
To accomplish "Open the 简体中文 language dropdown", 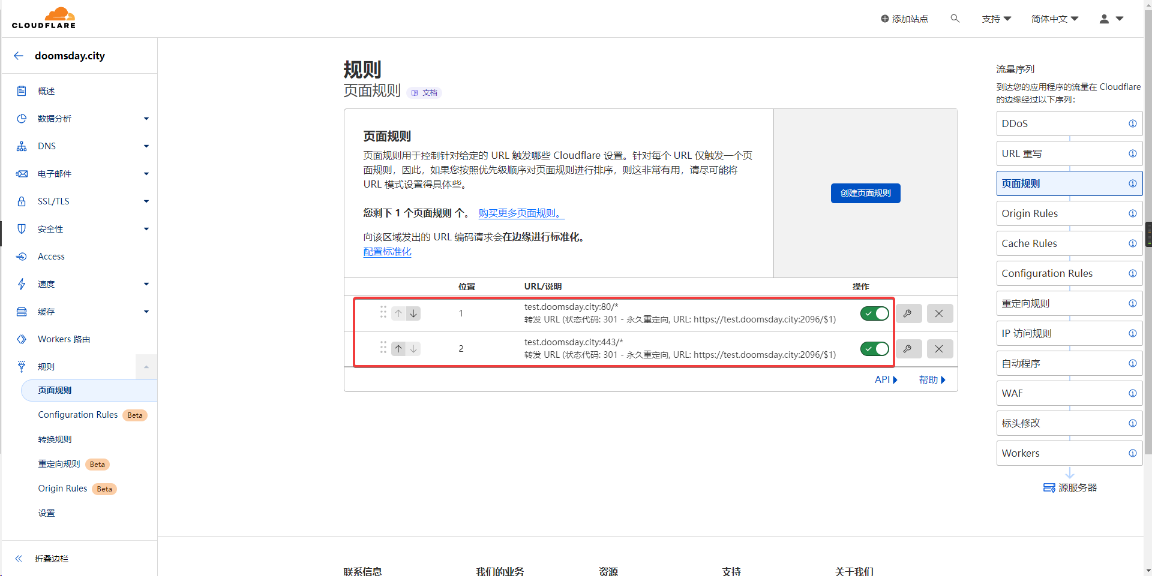I will point(1054,19).
